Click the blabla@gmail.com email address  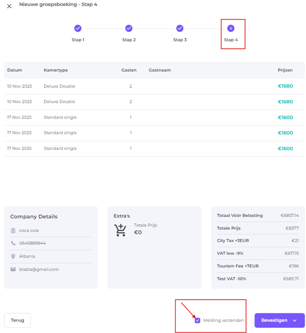point(39,270)
